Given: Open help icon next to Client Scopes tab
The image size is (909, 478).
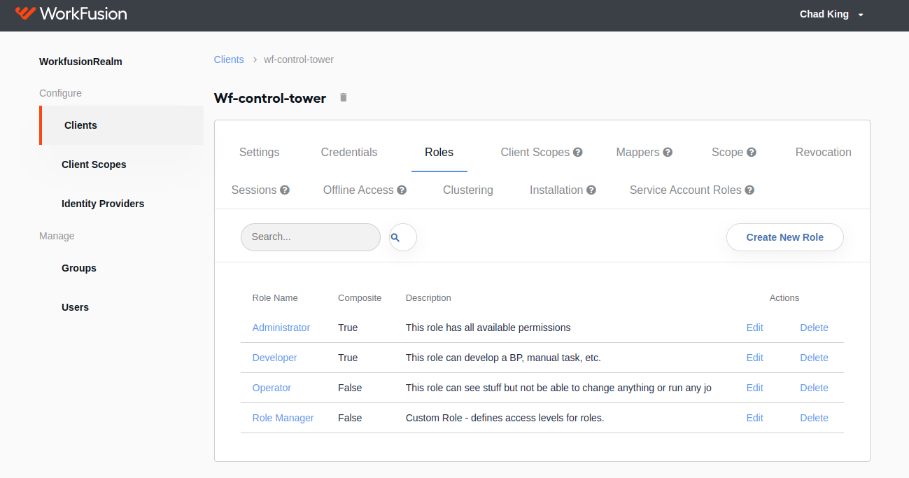Looking at the screenshot, I should [x=578, y=152].
